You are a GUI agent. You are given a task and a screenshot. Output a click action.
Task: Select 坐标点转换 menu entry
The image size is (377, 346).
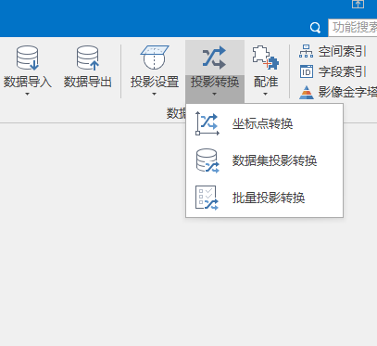[264, 123]
